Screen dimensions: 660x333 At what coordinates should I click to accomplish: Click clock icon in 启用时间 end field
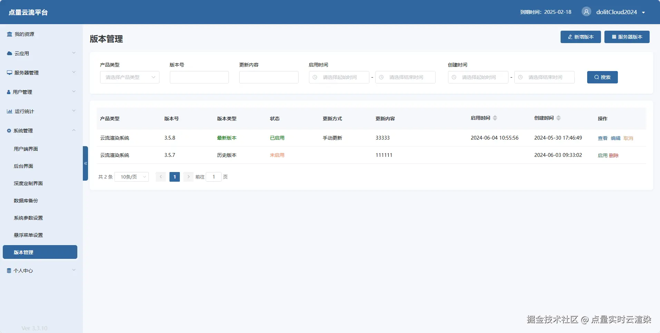381,77
